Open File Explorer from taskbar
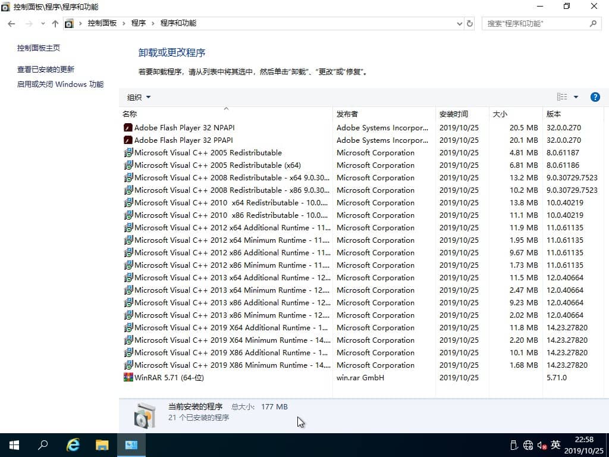The image size is (609, 457). pyautogui.click(x=102, y=445)
